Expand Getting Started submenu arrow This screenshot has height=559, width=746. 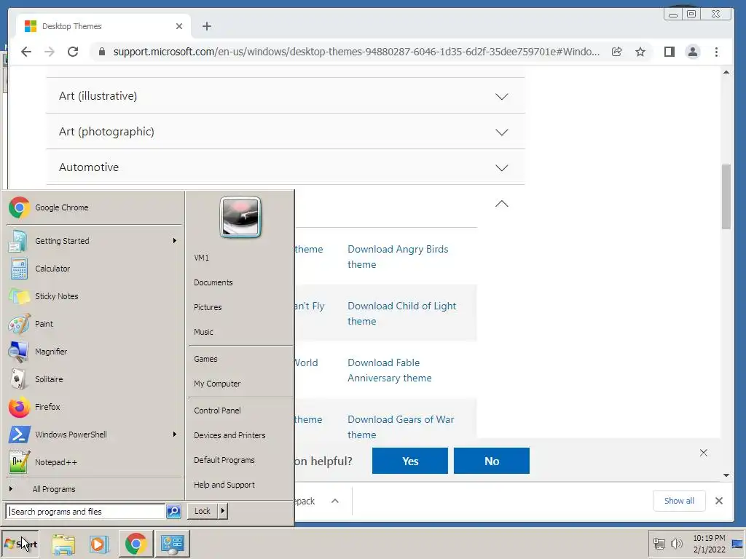pyautogui.click(x=175, y=241)
